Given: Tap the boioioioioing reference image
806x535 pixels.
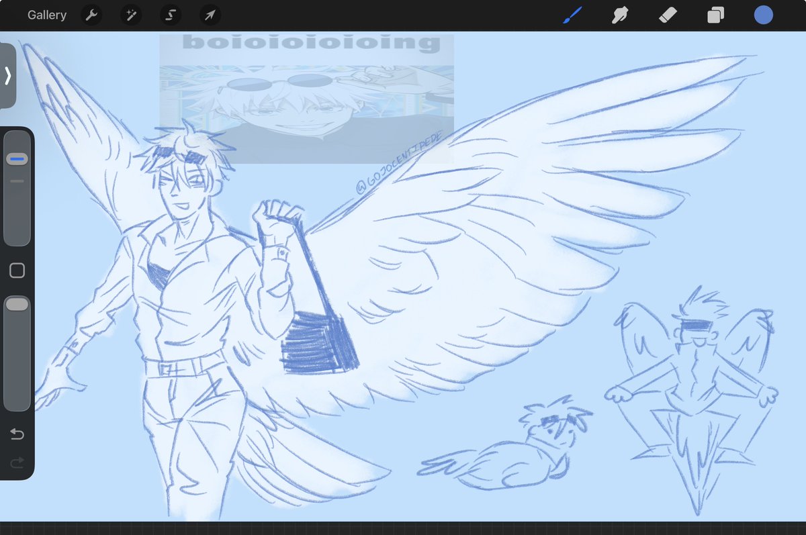Looking at the screenshot, I should 306,99.
